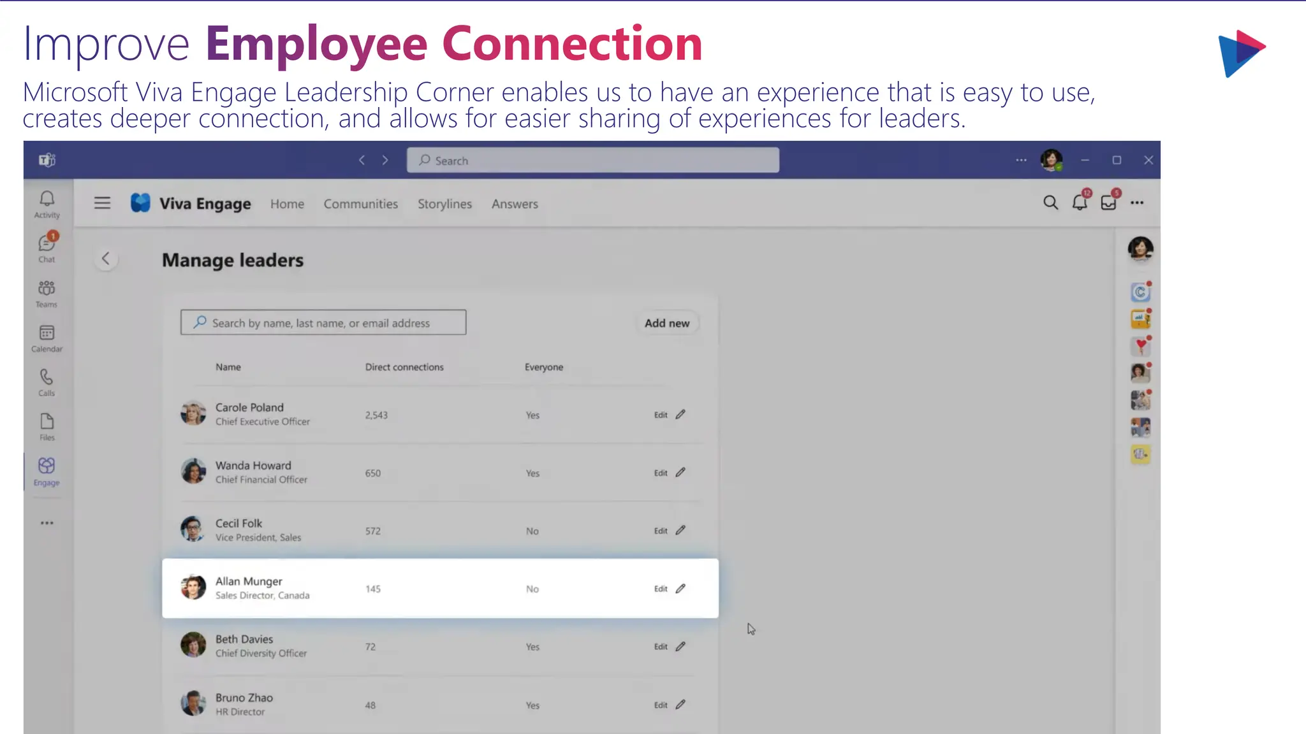
Task: Select Wanda Howard's name
Action: [253, 465]
